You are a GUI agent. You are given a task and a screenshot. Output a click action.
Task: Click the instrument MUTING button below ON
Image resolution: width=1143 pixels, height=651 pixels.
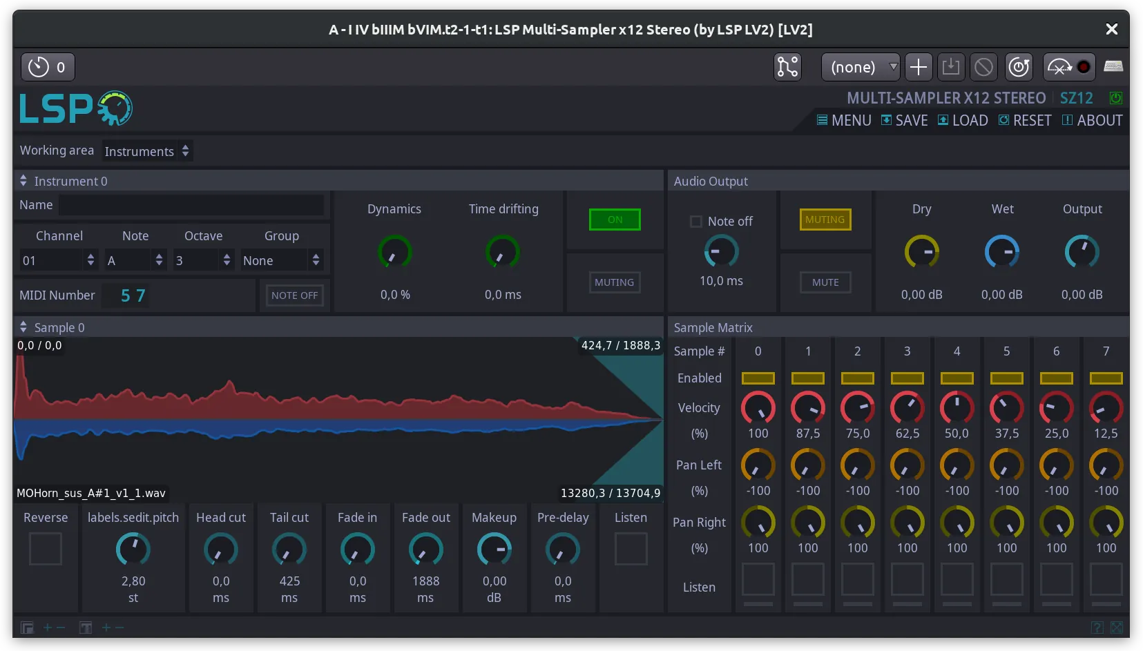point(615,282)
